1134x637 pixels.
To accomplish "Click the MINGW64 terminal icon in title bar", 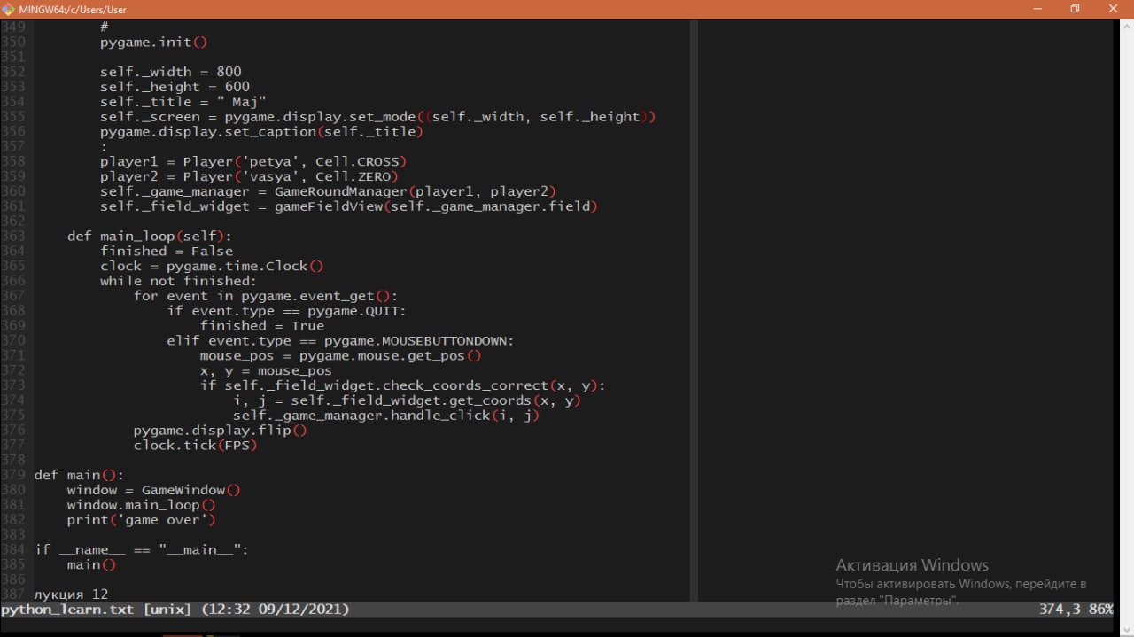I will 9,9.
